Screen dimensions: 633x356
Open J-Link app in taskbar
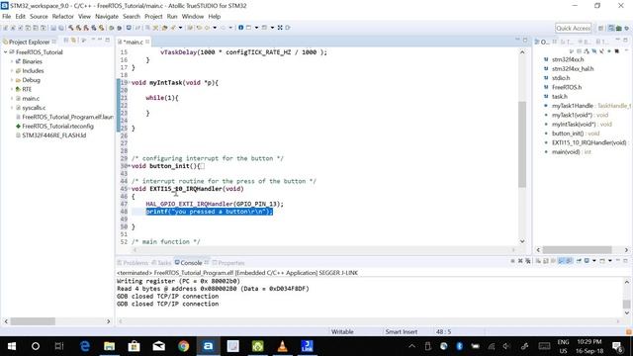point(307,346)
